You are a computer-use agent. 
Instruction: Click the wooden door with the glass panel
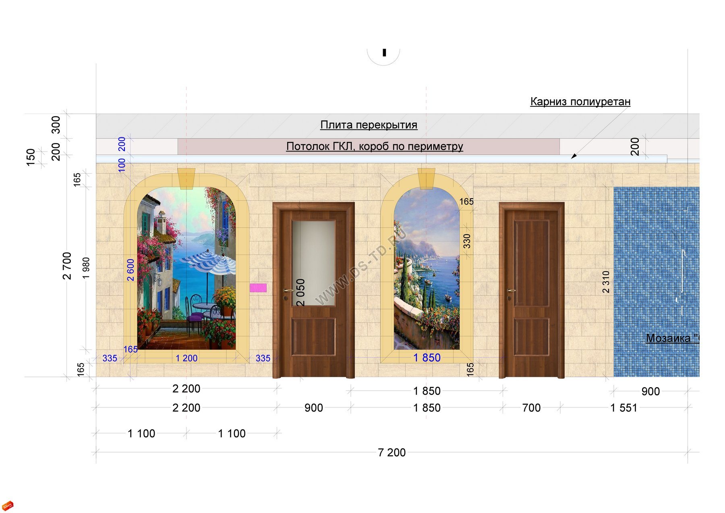314,290
